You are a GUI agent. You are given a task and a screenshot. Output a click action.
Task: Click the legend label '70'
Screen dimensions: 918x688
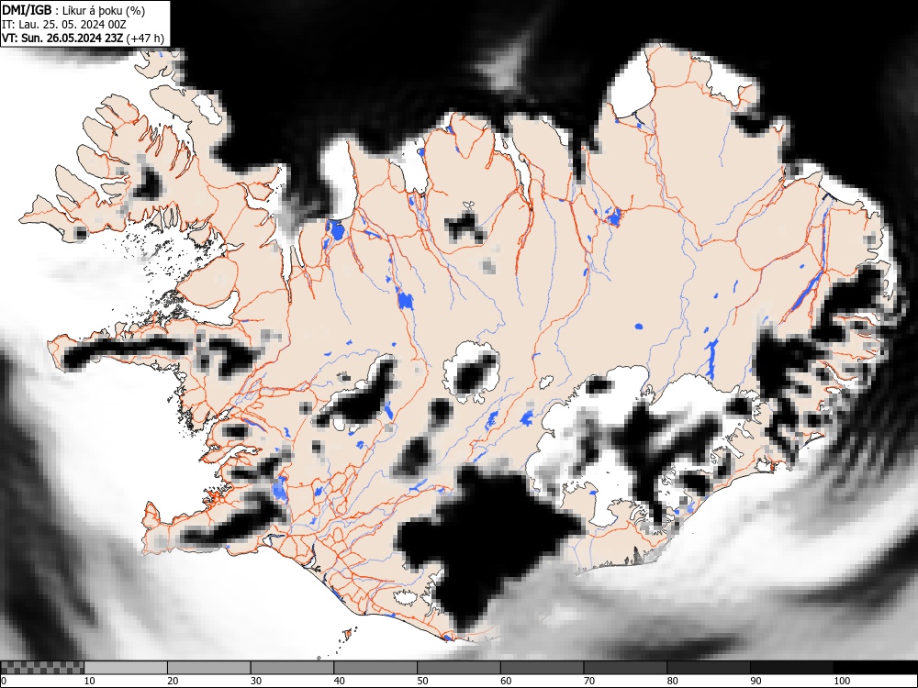click(x=588, y=681)
